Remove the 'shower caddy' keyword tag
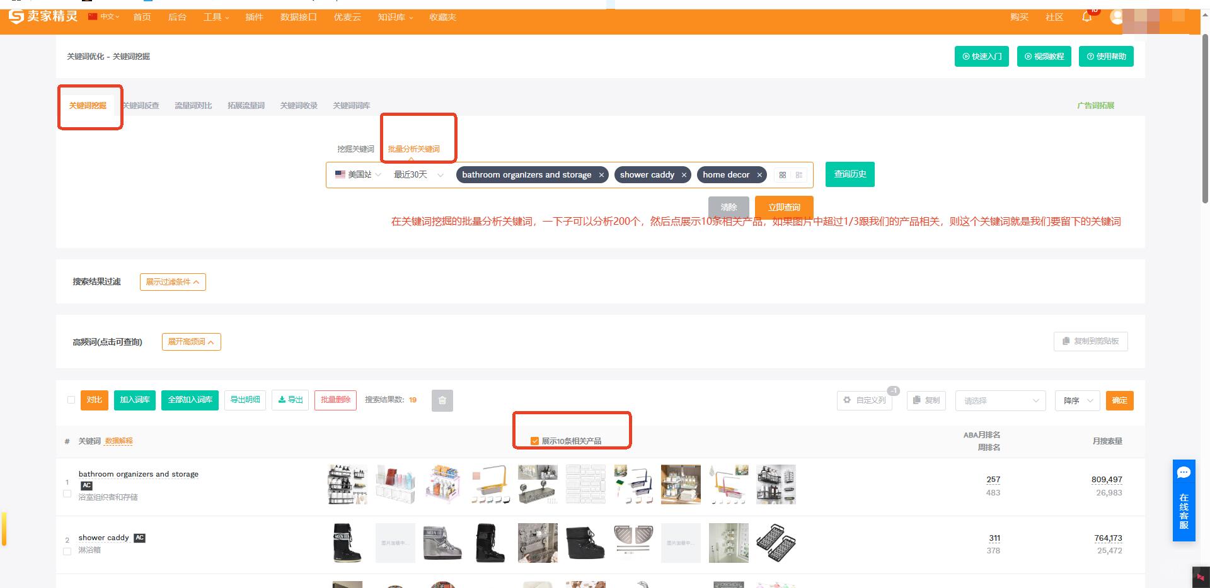The image size is (1210, 588). (684, 175)
